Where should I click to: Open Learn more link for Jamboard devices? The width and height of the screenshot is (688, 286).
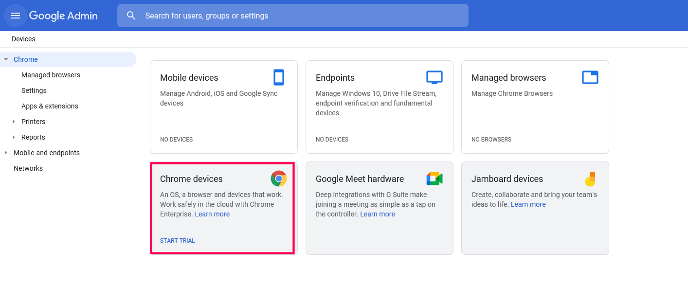click(528, 204)
